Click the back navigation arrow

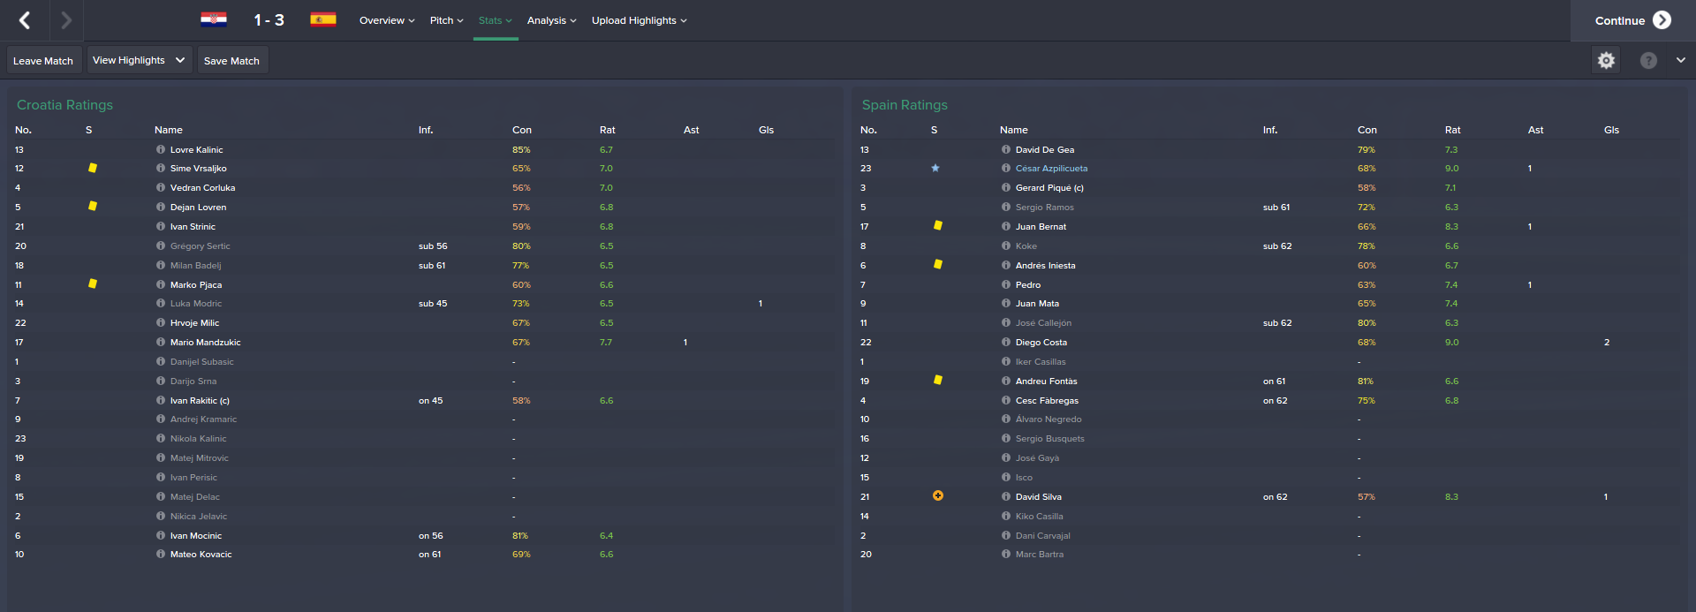pyautogui.click(x=25, y=20)
